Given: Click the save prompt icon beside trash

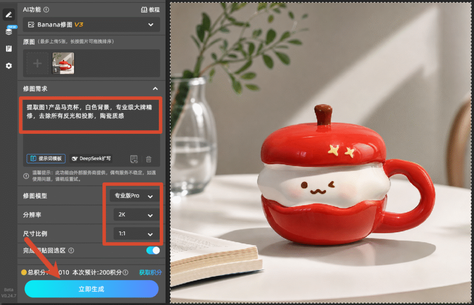Looking at the screenshot, I should click(x=134, y=159).
